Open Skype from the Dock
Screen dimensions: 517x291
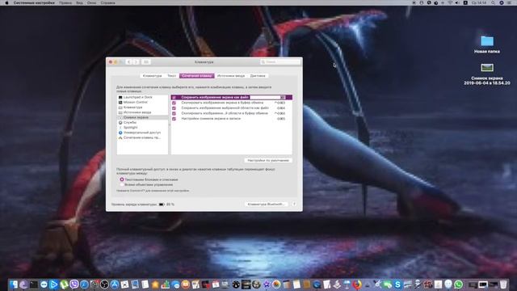click(x=397, y=285)
